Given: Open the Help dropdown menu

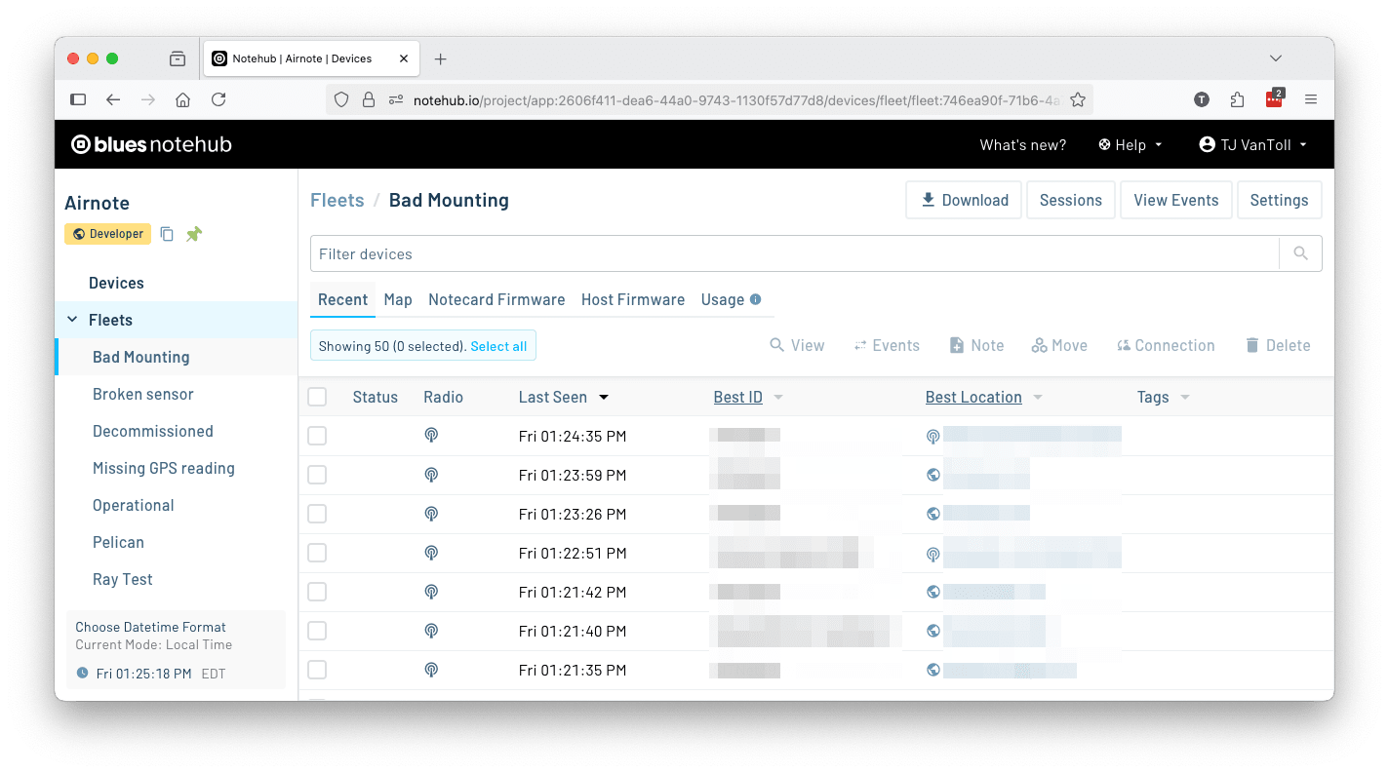Looking at the screenshot, I should tap(1131, 144).
